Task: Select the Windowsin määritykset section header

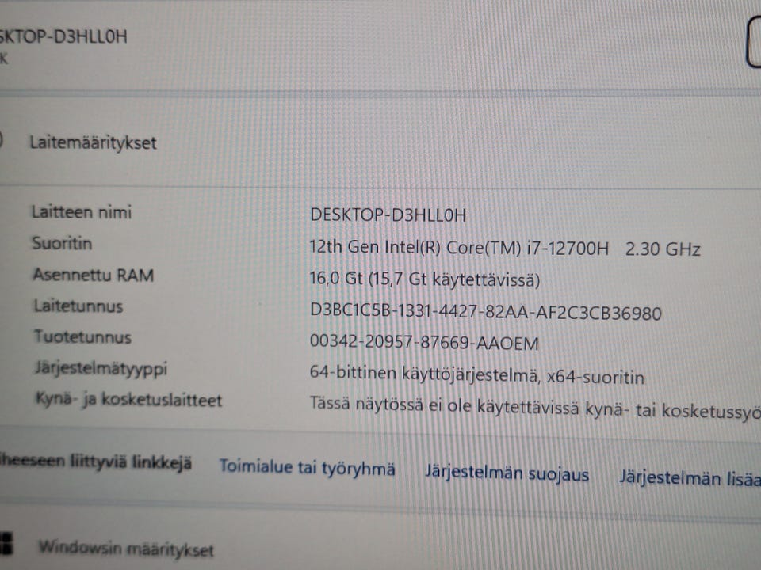Action: click(x=126, y=549)
